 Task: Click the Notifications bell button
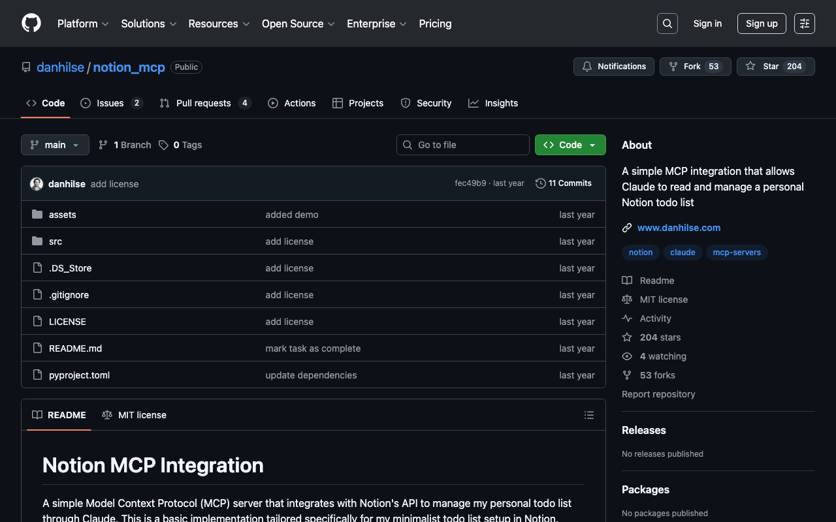coord(613,67)
